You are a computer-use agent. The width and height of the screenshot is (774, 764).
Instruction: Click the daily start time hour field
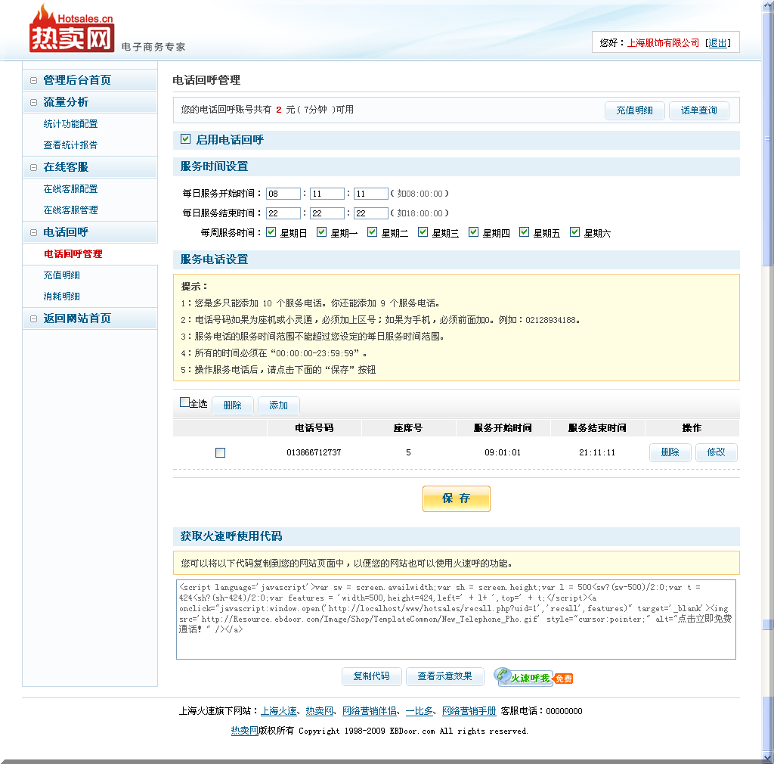pyautogui.click(x=283, y=194)
